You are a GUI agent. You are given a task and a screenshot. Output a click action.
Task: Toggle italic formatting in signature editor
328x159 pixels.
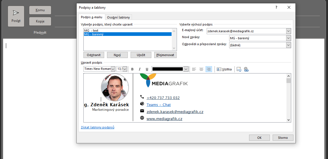click(140, 69)
